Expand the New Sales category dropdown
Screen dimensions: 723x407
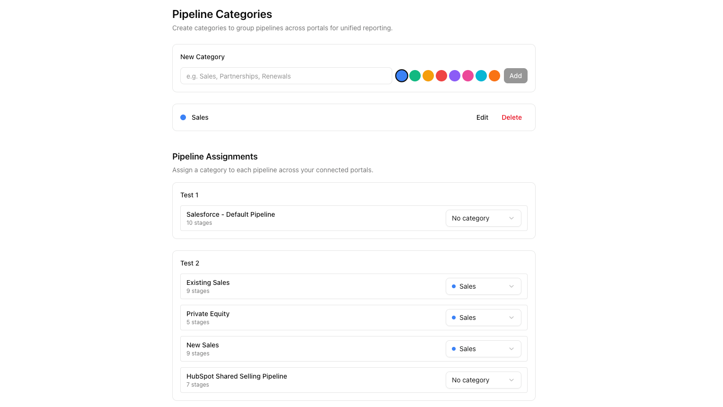click(x=483, y=348)
